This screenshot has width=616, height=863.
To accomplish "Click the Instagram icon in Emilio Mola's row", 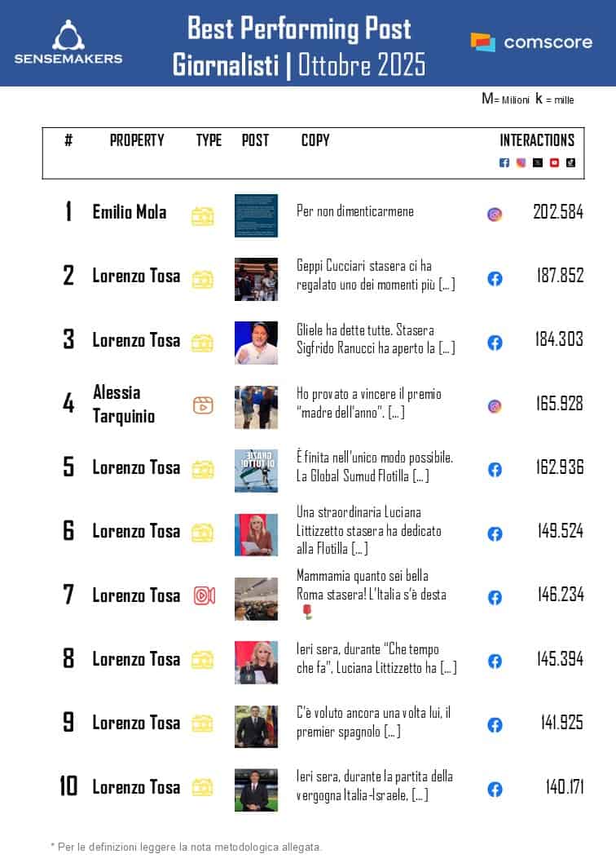I will [x=495, y=215].
